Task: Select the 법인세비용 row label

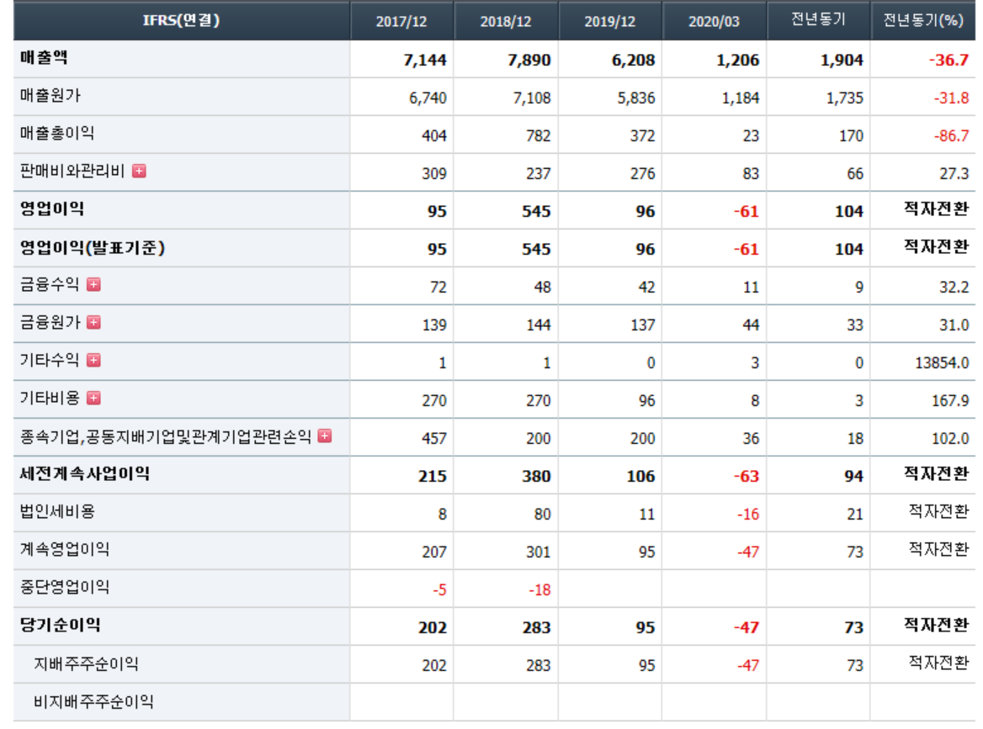Action: pos(57,512)
